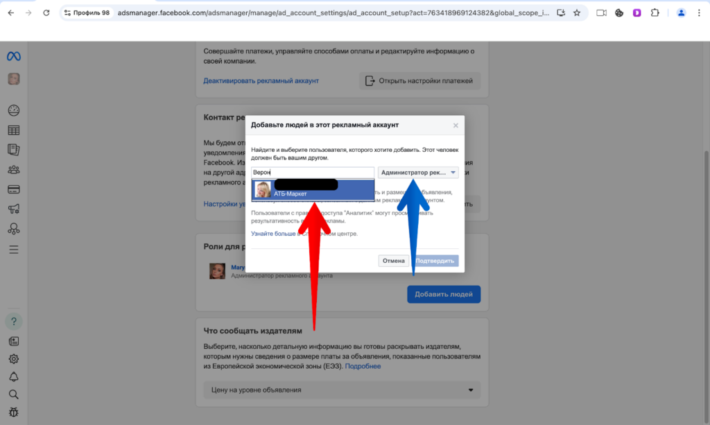Click the help question mark icon
The height and width of the screenshot is (425, 710).
pos(12,321)
